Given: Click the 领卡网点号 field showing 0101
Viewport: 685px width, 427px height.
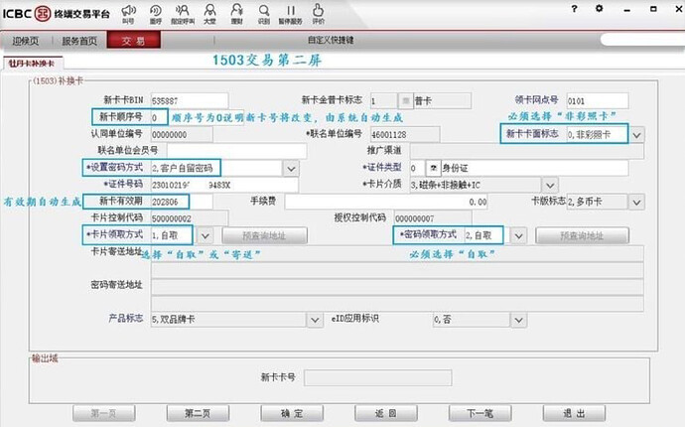Looking at the screenshot, I should tap(598, 101).
